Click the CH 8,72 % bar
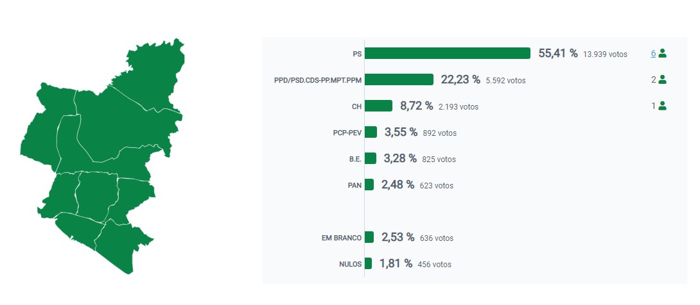700x305 pixels. (378, 106)
